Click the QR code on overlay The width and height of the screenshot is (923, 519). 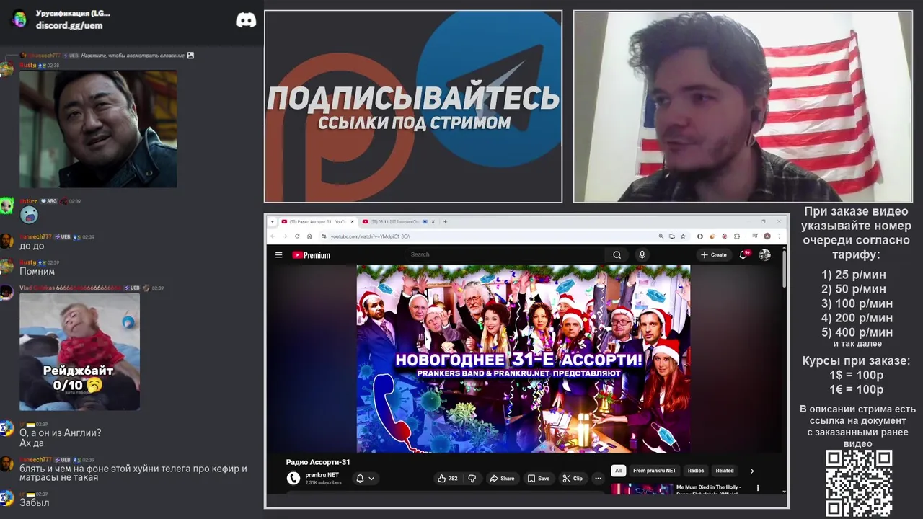point(859,484)
